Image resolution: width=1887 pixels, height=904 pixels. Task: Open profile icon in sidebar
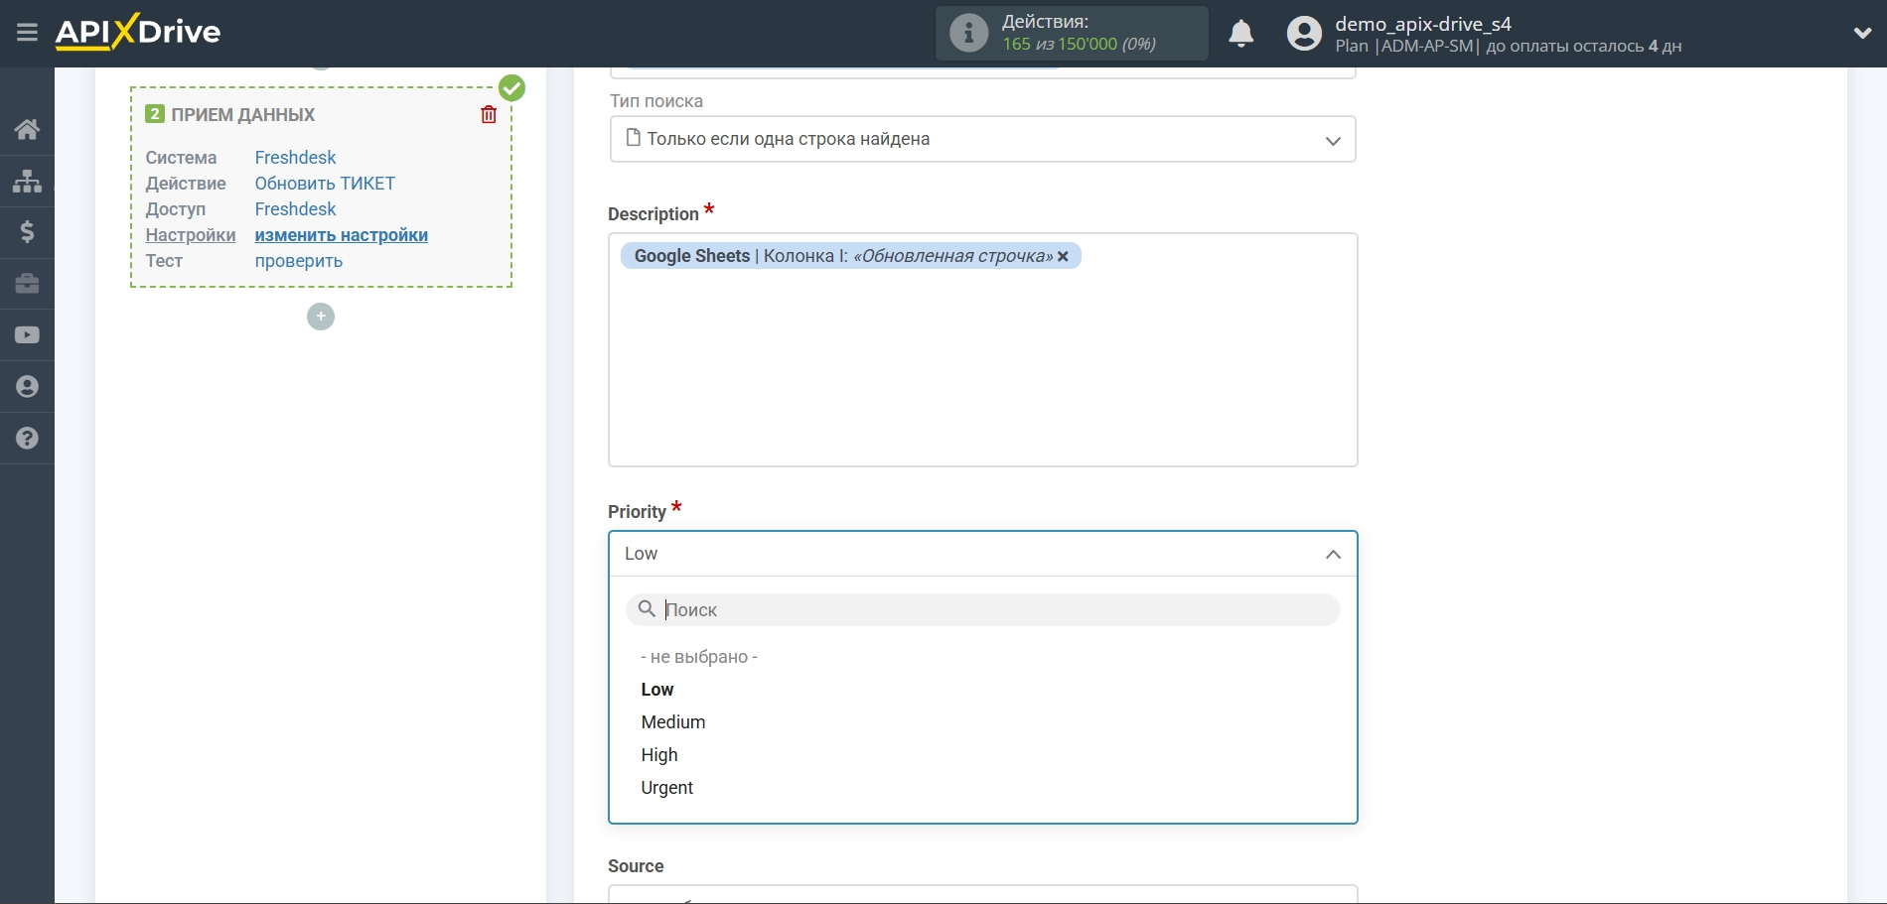[27, 387]
